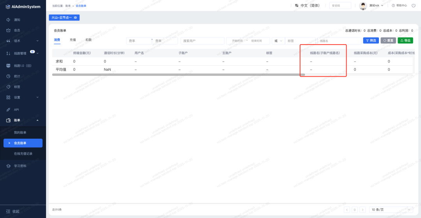Expand the 设置 settings submenu
This screenshot has height=218, width=421.
(x=37, y=97)
